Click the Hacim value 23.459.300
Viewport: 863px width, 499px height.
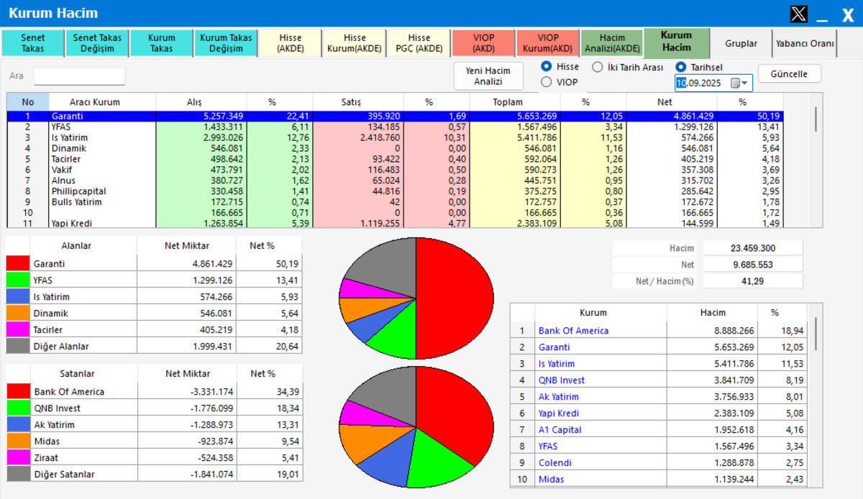[753, 248]
